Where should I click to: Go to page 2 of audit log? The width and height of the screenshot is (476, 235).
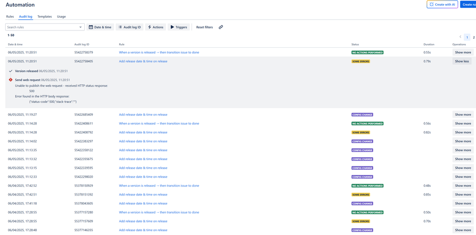coord(474,38)
